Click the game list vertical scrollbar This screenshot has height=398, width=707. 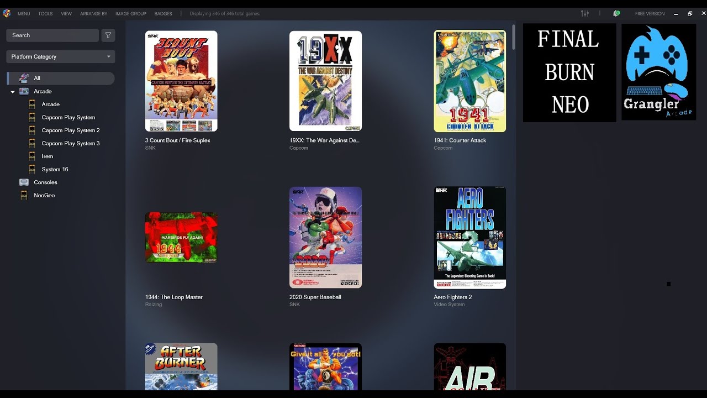click(x=514, y=36)
